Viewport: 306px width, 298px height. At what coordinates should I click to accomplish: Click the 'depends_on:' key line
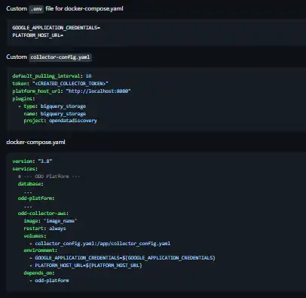(x=39, y=273)
